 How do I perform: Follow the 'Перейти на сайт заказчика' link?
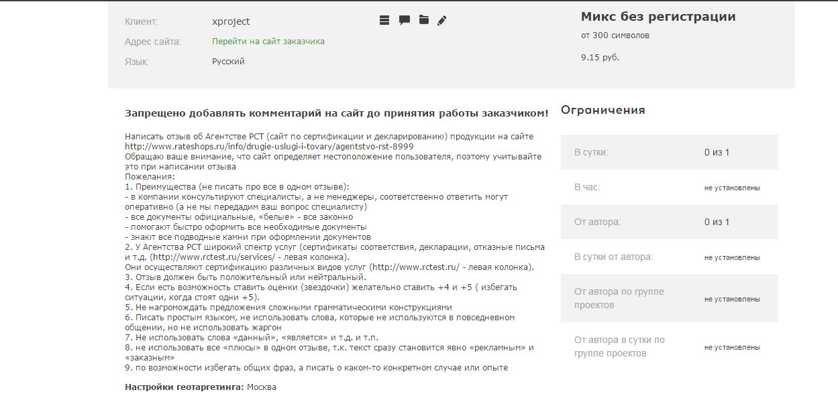pos(268,42)
